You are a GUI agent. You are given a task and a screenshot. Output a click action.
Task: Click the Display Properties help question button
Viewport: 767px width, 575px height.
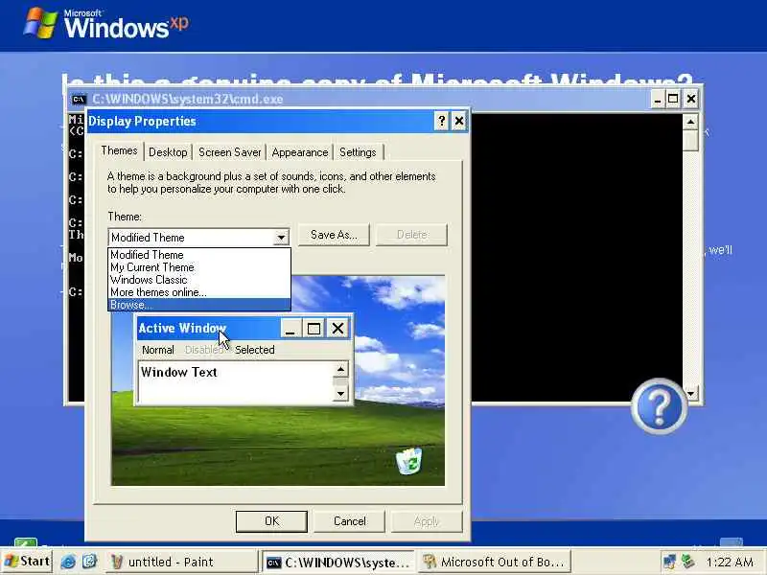coord(441,121)
